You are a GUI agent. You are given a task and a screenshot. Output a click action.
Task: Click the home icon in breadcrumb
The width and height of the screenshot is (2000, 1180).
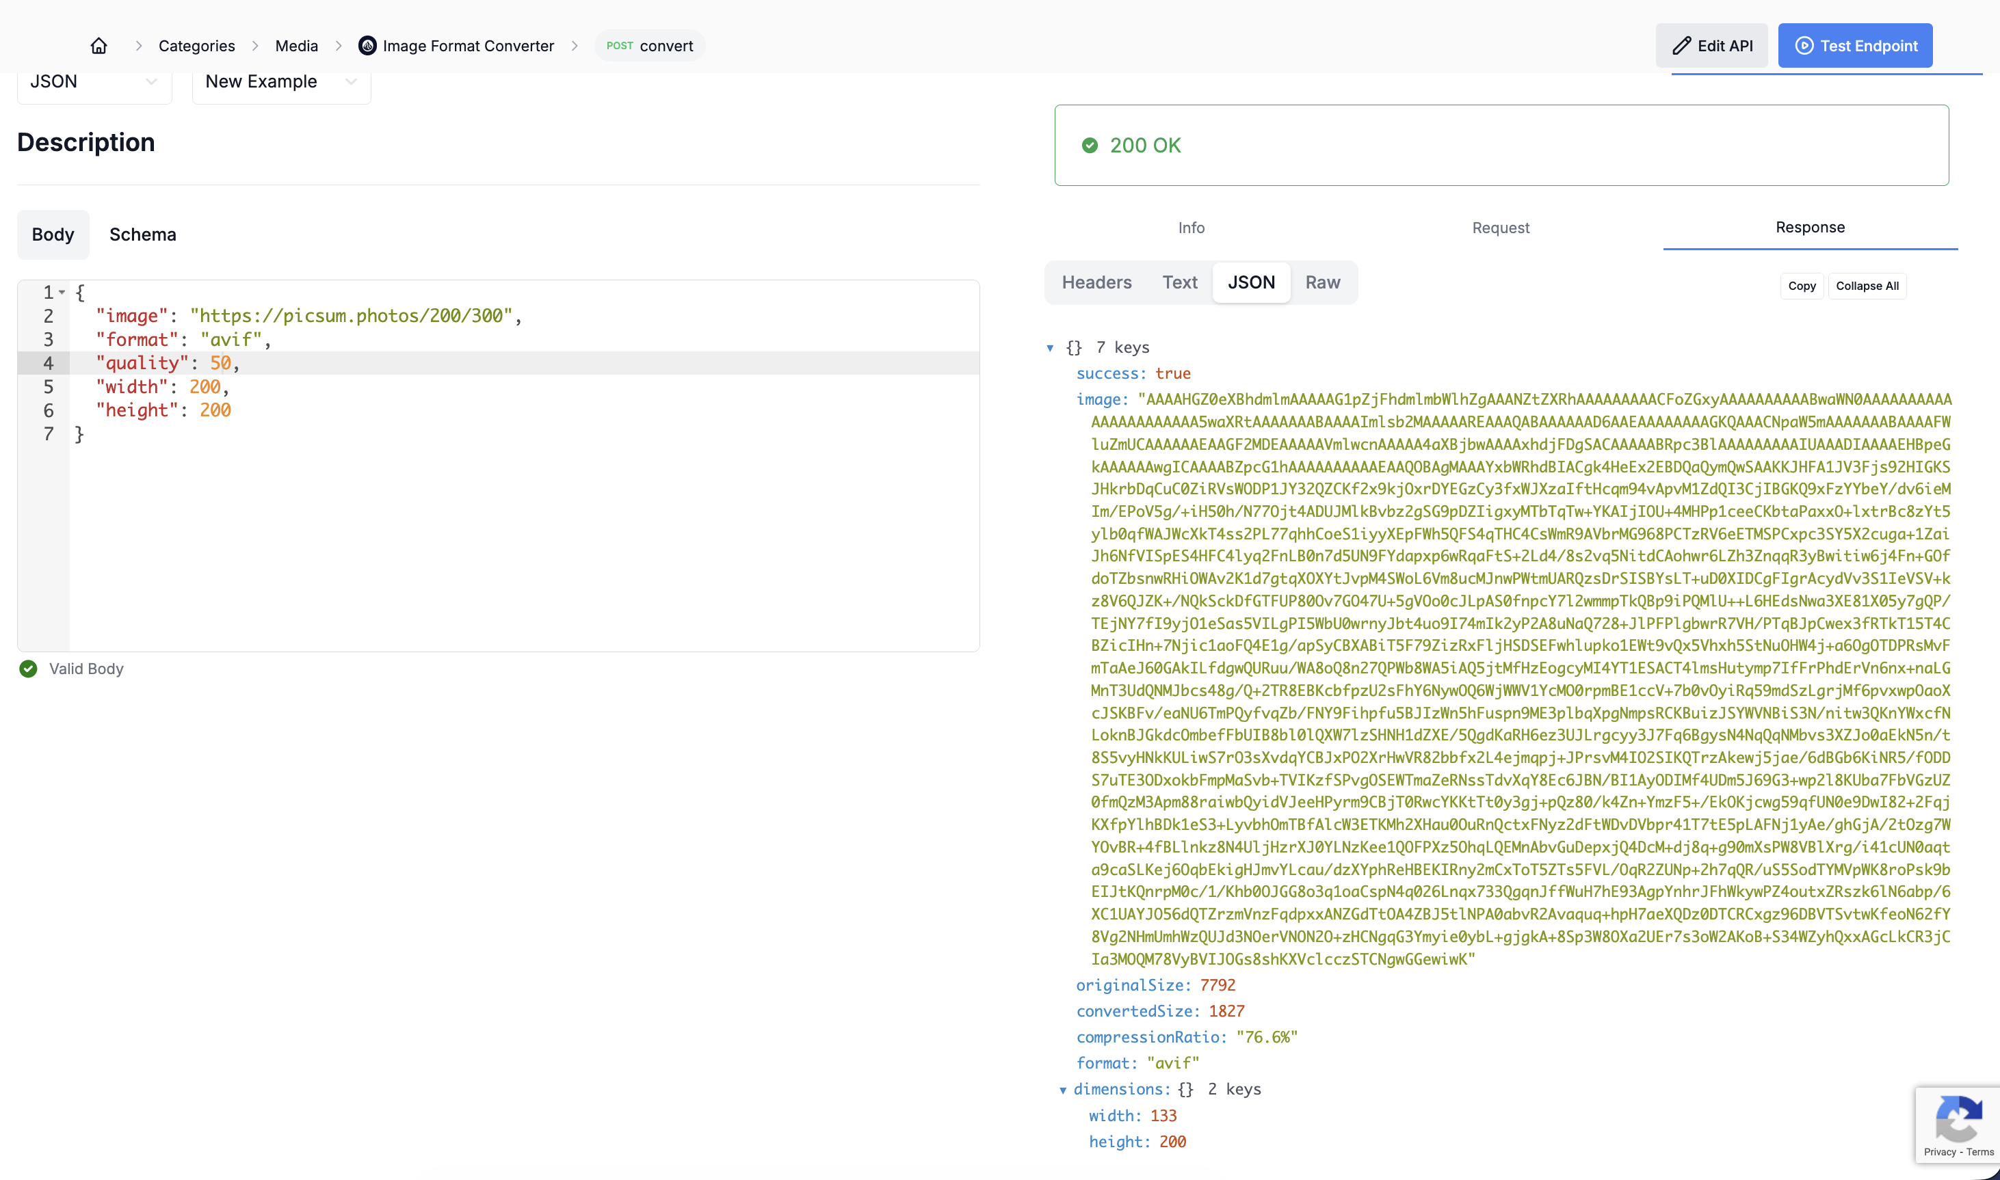[98, 46]
